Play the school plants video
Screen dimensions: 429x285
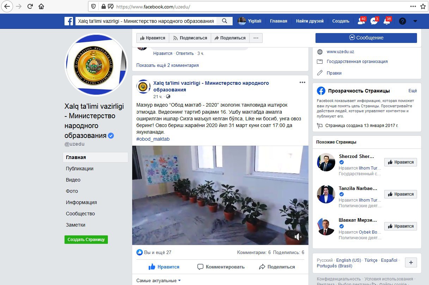point(220,195)
